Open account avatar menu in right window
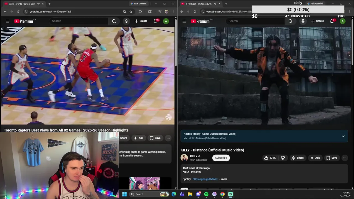The image size is (354, 199). [342, 21]
